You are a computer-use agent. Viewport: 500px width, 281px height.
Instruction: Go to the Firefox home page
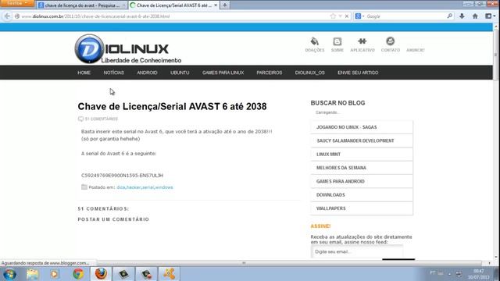[475, 16]
